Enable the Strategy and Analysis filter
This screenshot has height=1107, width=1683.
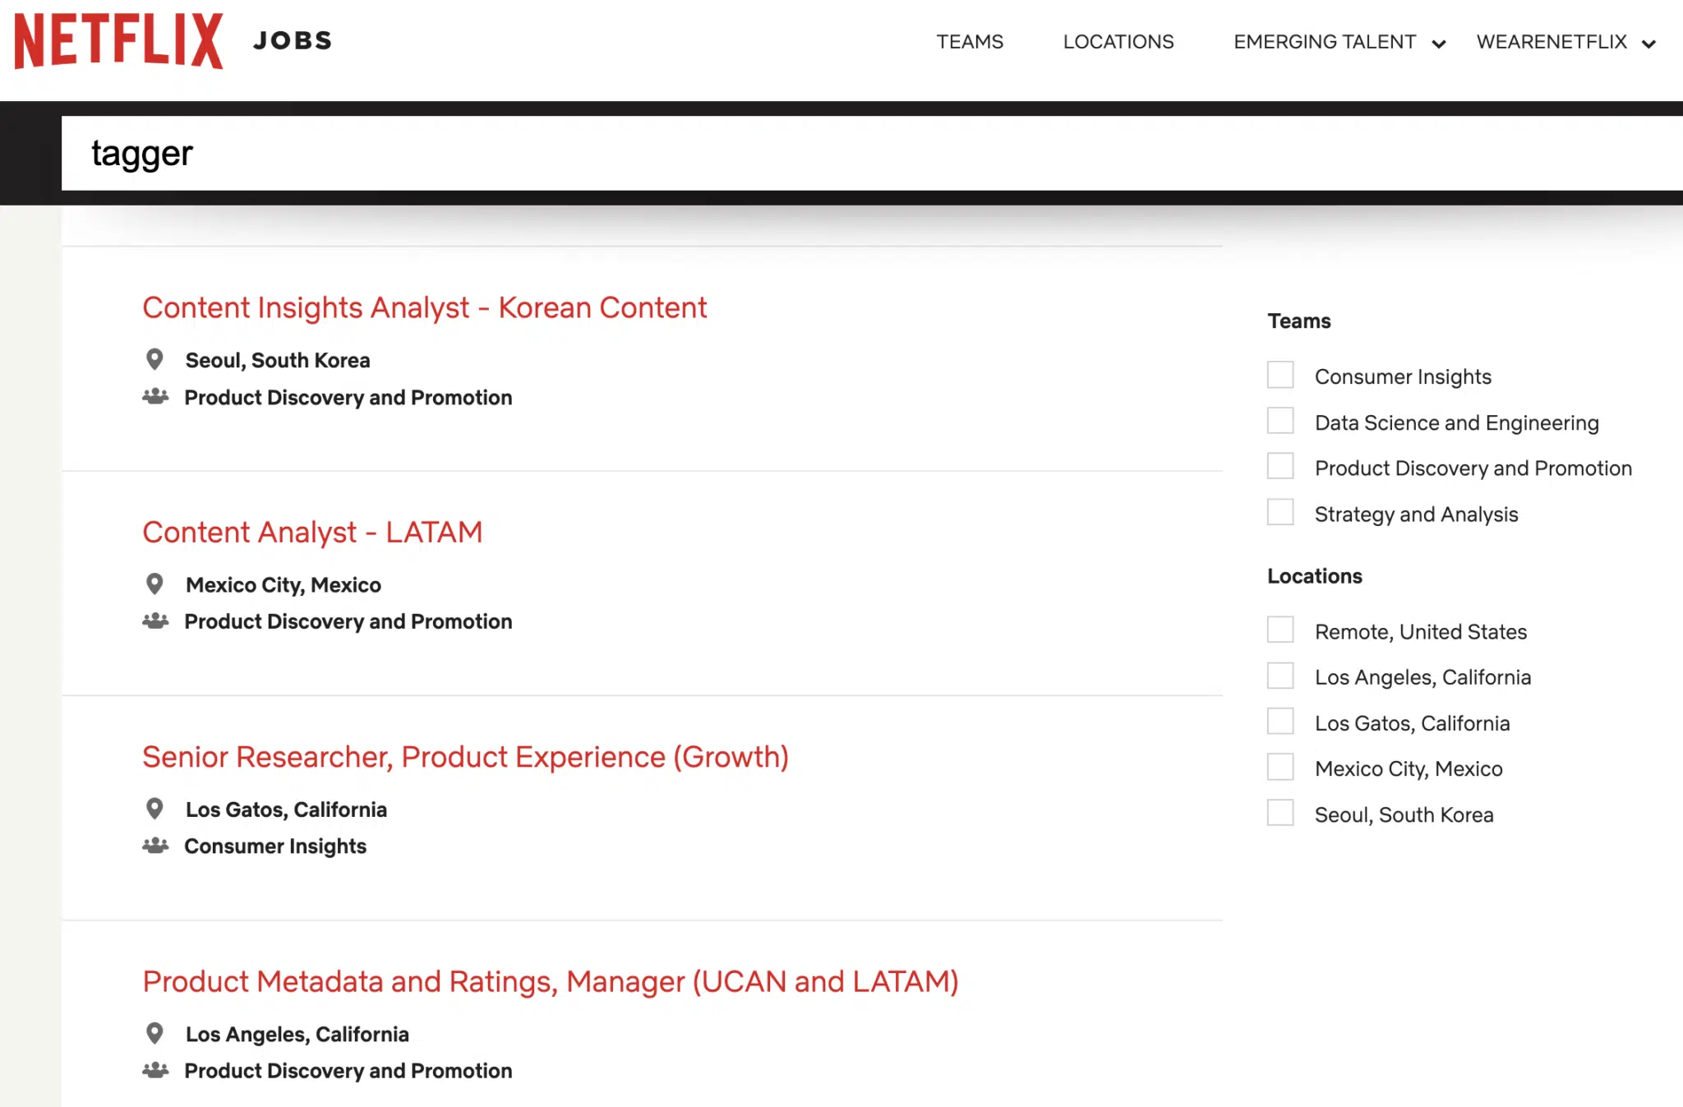1280,512
